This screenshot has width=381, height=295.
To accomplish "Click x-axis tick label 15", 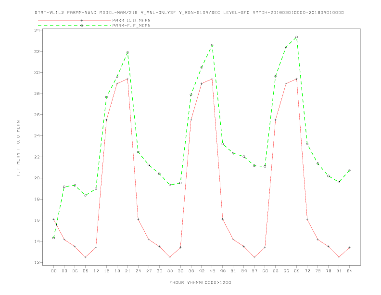I will coord(106,271).
